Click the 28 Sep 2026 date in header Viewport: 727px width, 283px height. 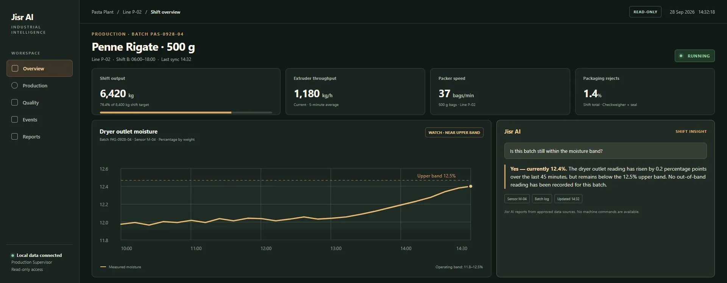pyautogui.click(x=682, y=12)
